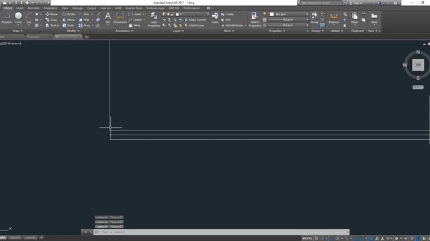430x241 pixels.
Task: Click the W compass direction on ViewCube
Action: tap(404, 65)
